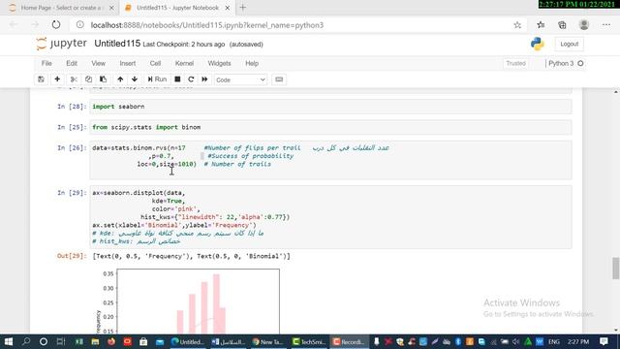Click the Trusted notebook indicator
Screen dimensions: 620x349
pos(515,63)
